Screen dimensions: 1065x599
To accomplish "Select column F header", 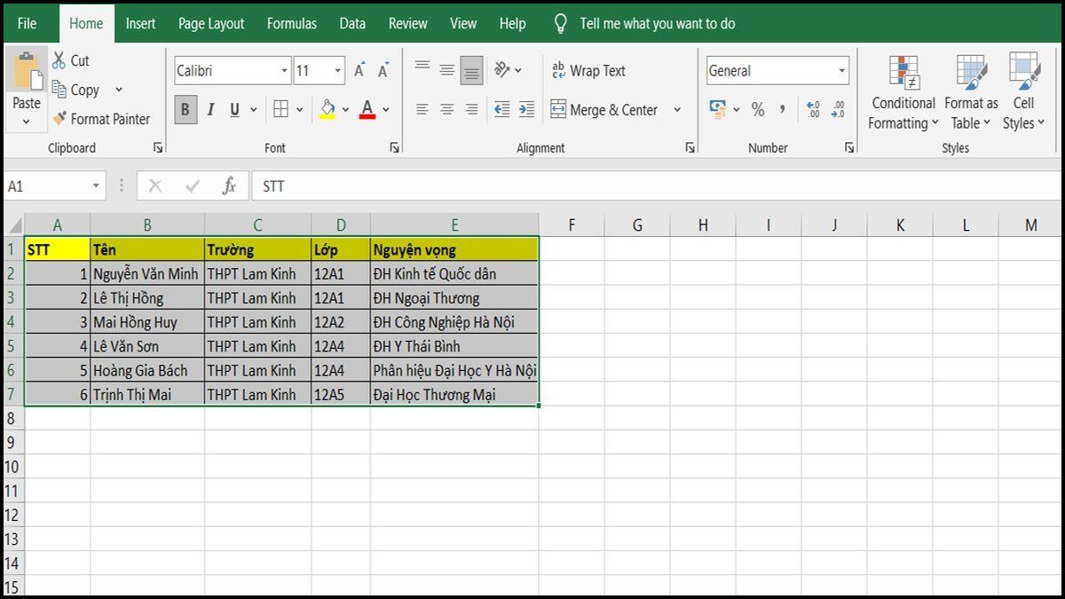I will (x=572, y=225).
